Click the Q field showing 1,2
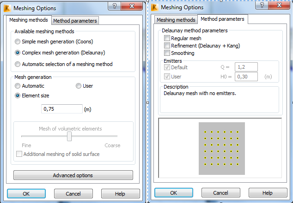This screenshot has height=203, width=293. click(x=246, y=67)
